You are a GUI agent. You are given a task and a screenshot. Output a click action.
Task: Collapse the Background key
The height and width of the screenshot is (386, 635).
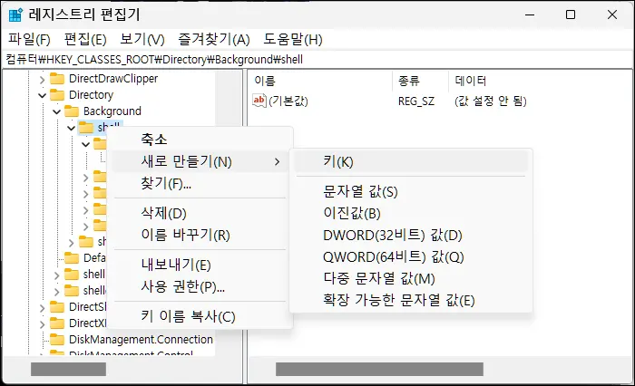(56, 111)
